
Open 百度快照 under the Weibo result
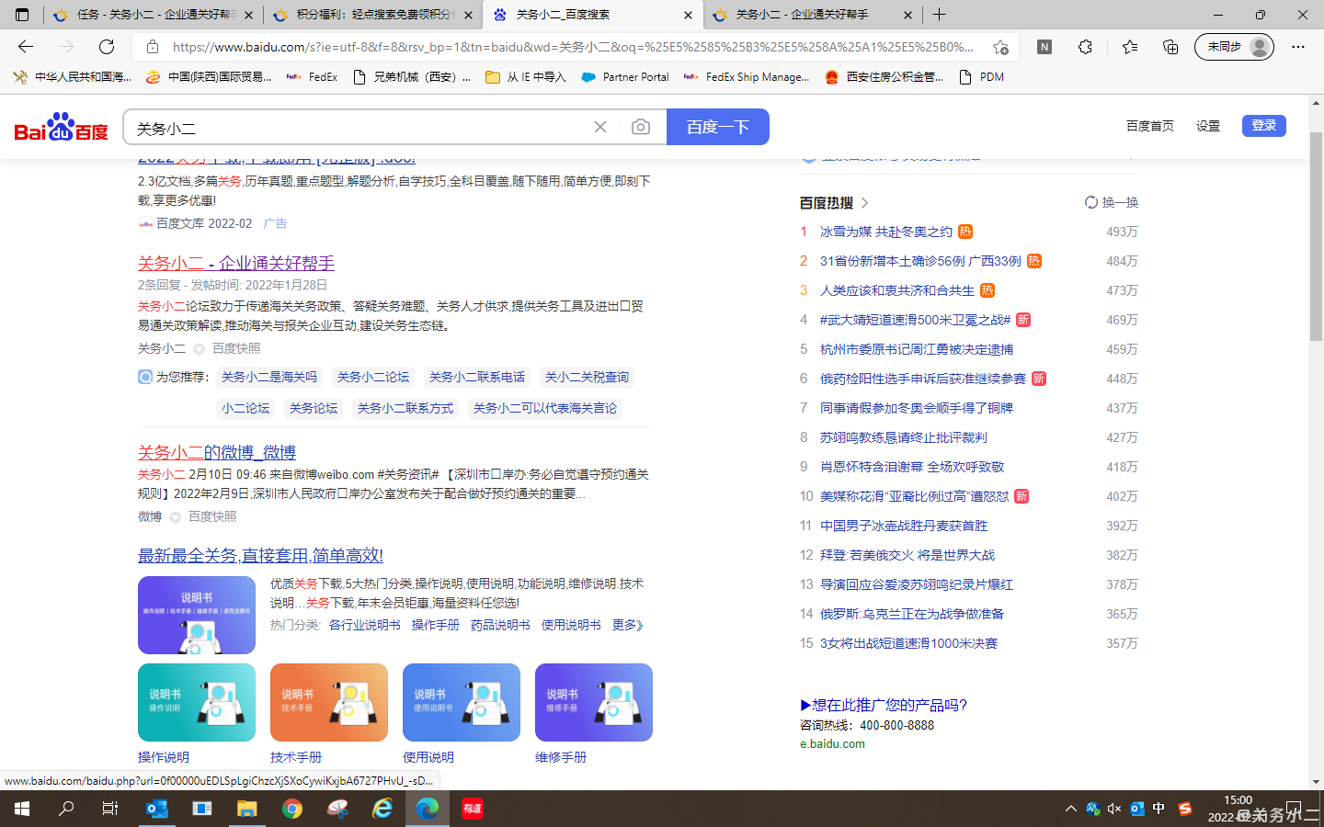click(212, 516)
